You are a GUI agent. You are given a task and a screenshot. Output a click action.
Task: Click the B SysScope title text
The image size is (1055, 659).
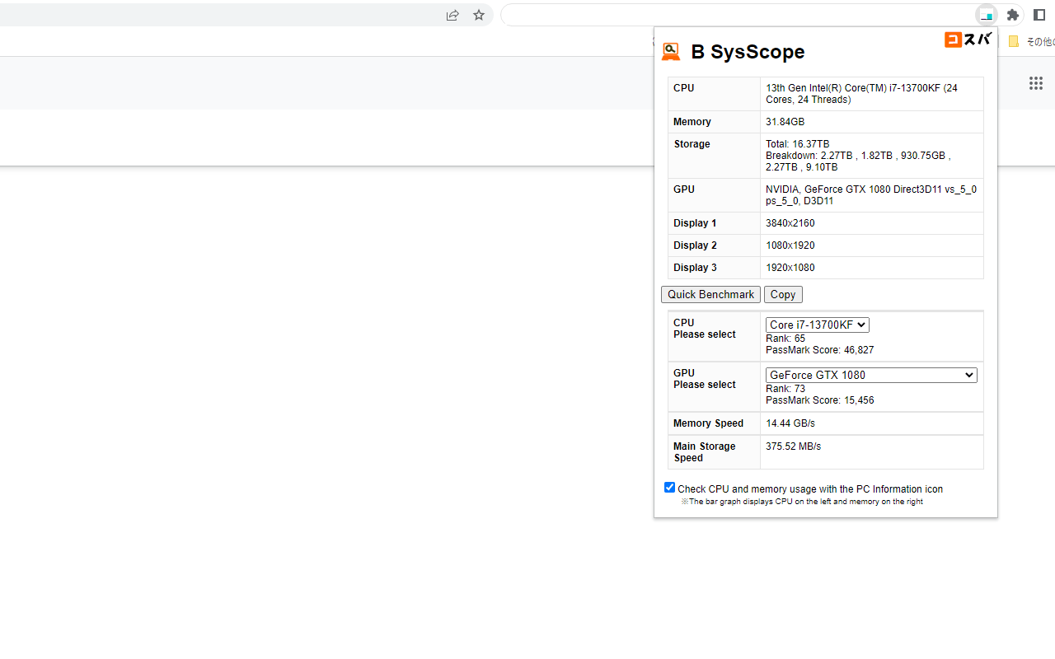[748, 52]
